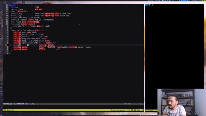Click the cursor position '20,18' in the status line
206x116 pixels.
point(127,104)
